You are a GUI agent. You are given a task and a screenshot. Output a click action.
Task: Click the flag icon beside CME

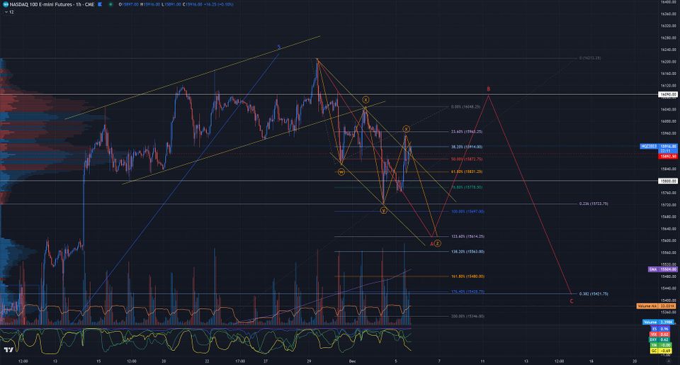click(100, 4)
